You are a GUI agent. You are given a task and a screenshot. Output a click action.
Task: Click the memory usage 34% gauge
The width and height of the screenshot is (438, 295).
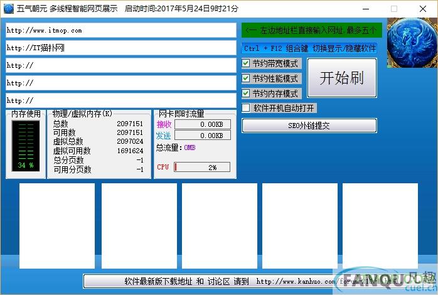point(26,146)
